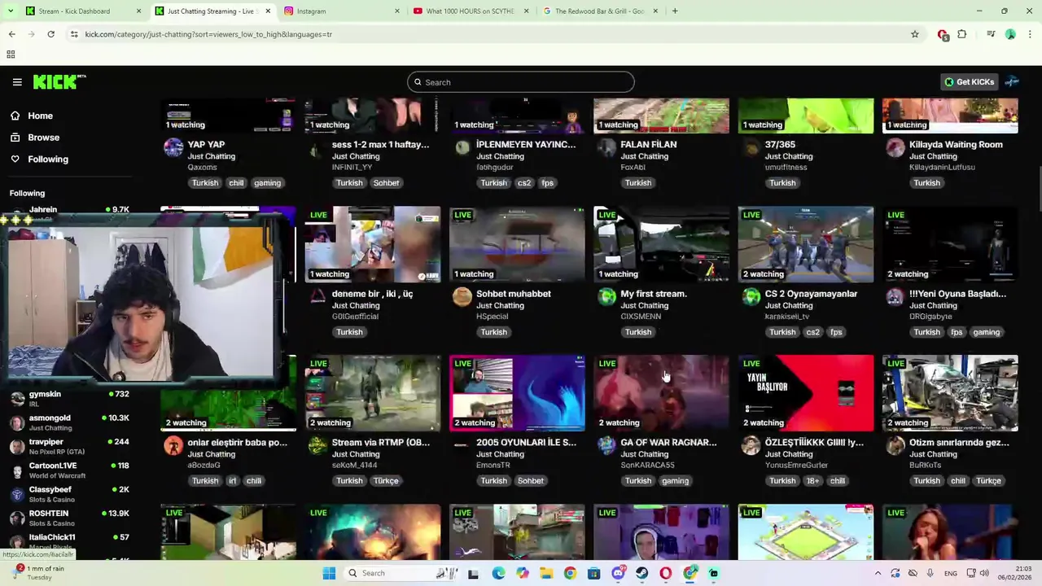Open the travpiper followed channel
The width and height of the screenshot is (1042, 586).
pyautogui.click(x=69, y=446)
